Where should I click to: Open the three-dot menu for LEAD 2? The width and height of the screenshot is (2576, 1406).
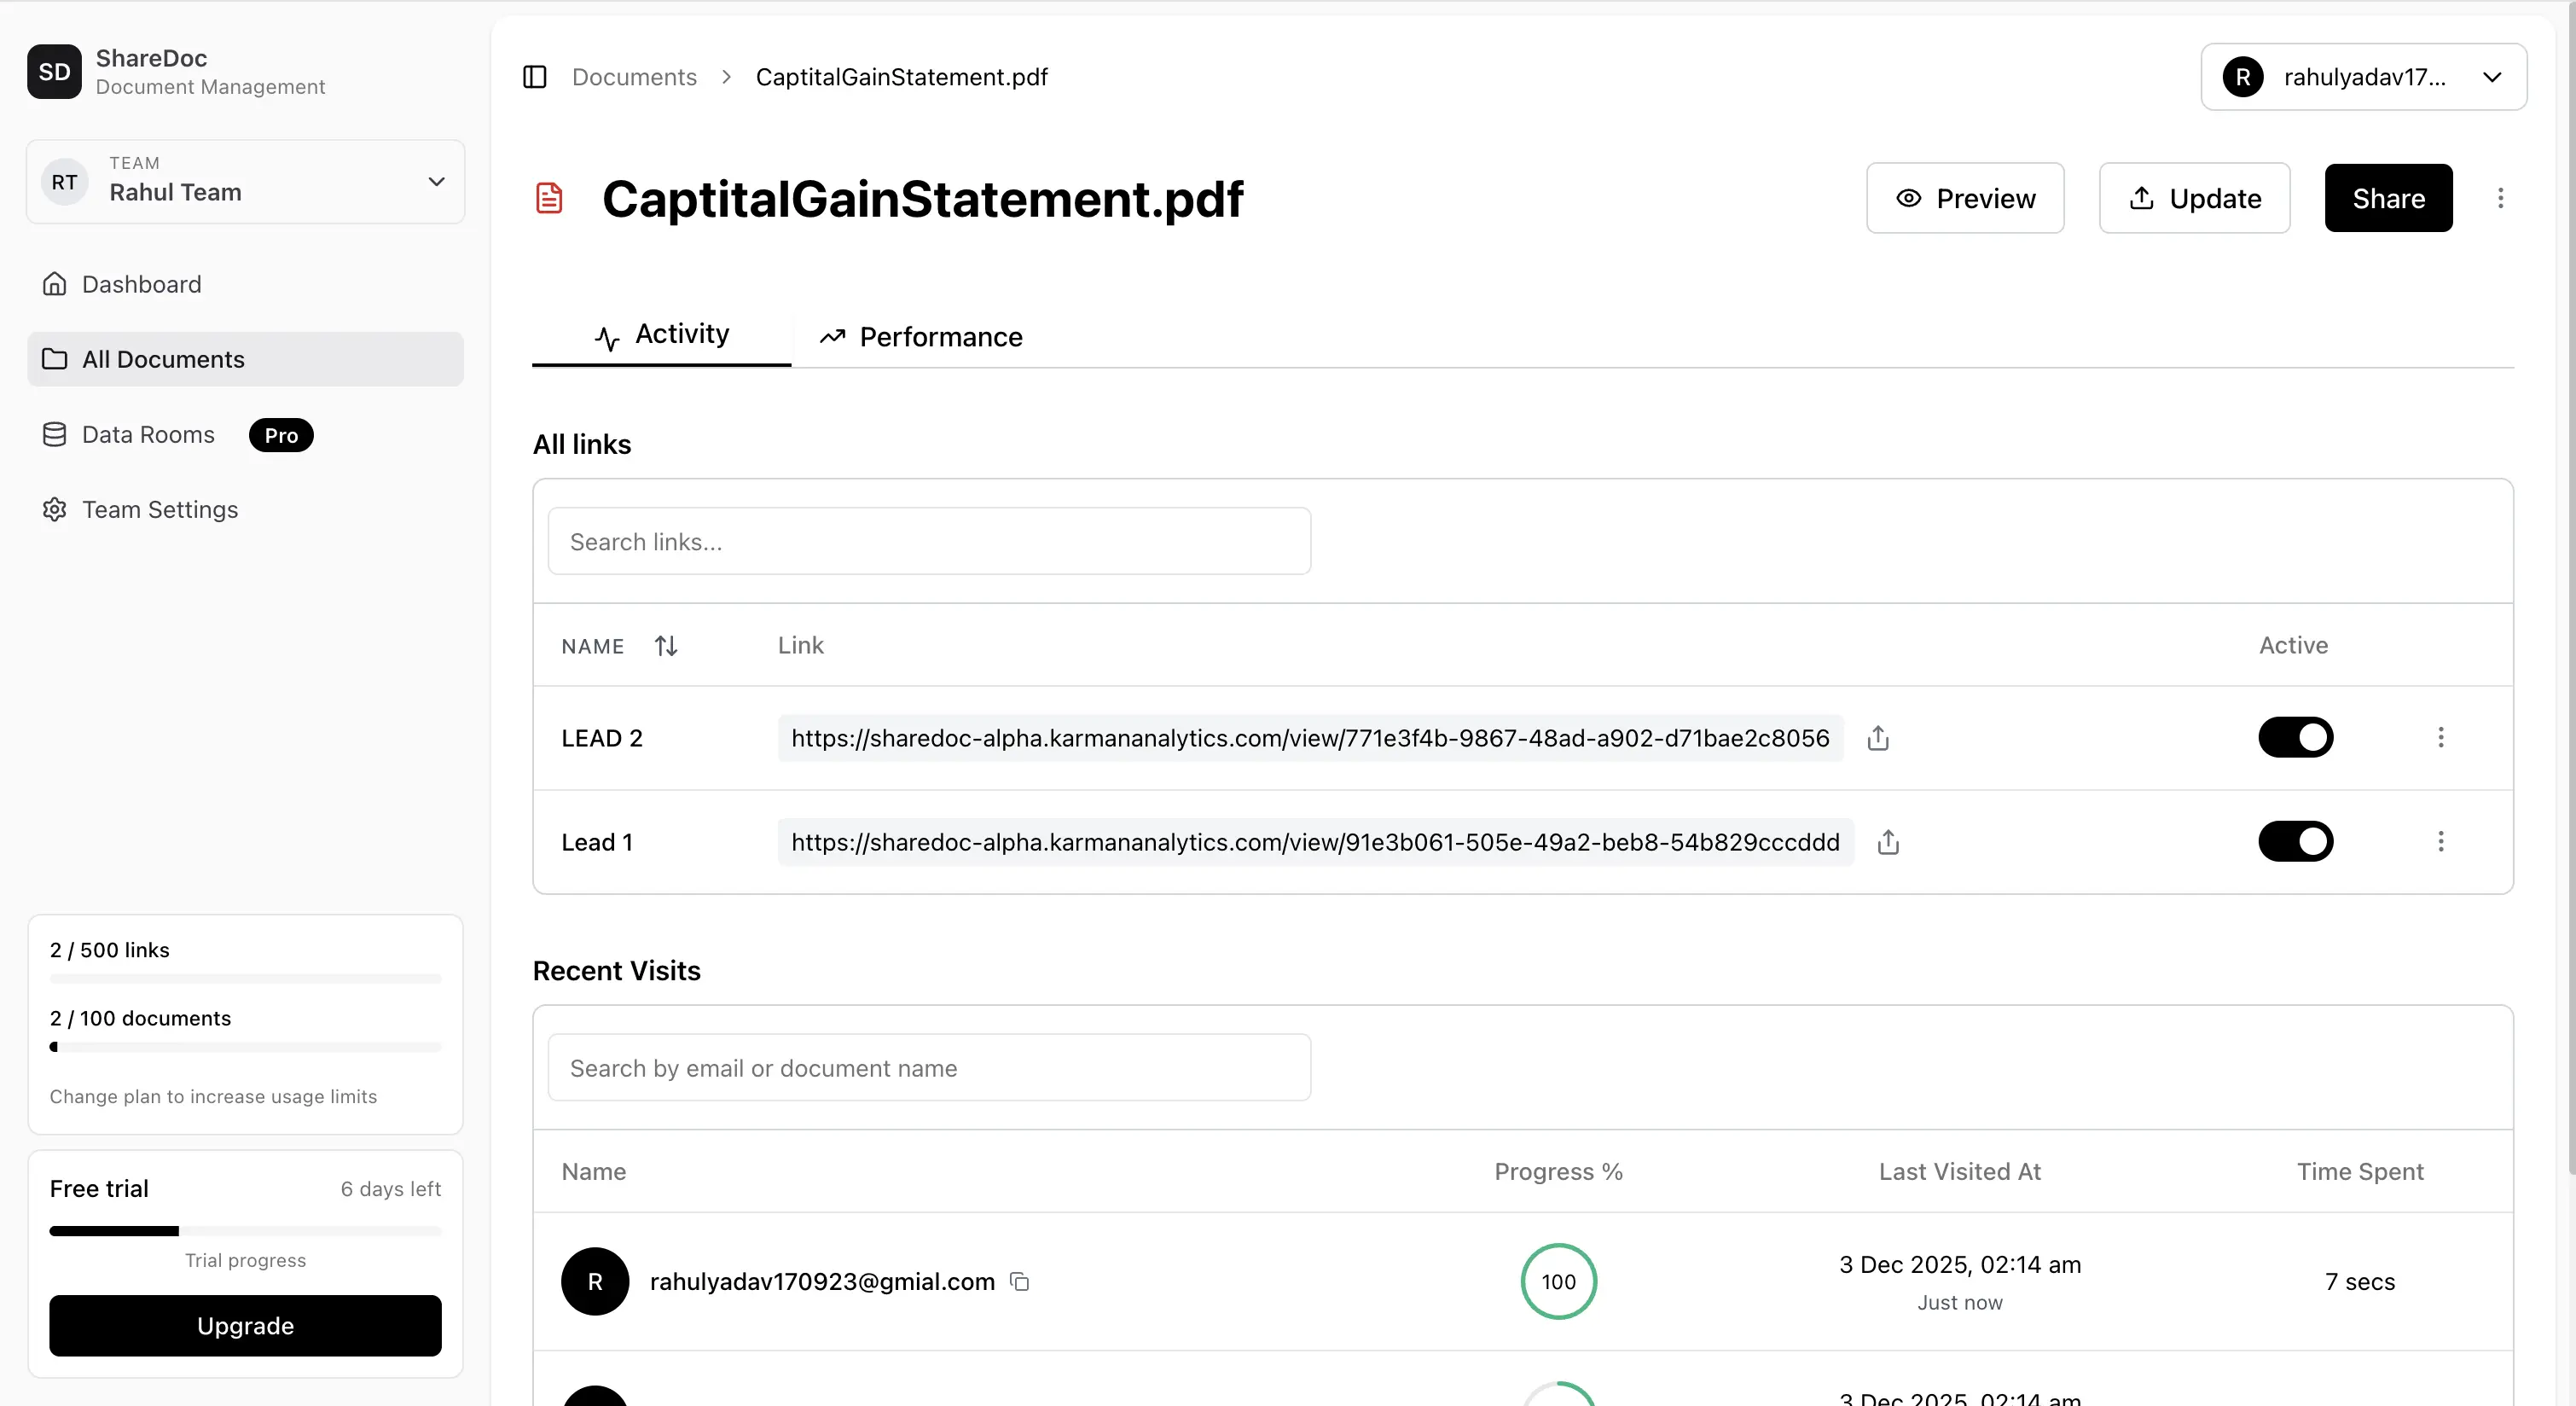point(2441,737)
